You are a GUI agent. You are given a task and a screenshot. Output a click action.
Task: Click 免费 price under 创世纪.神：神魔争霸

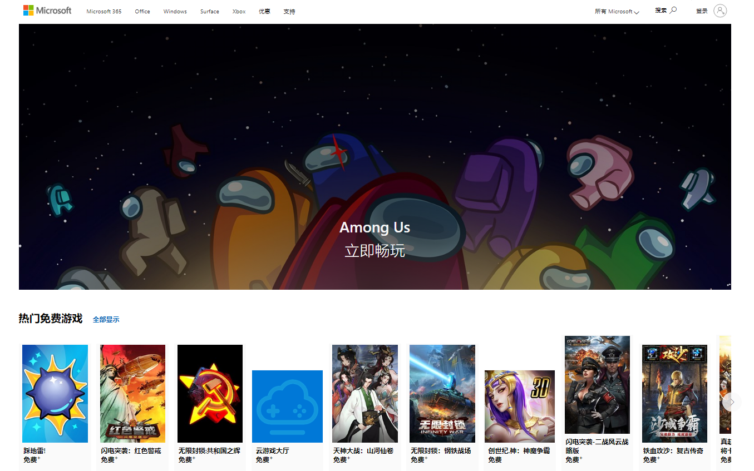[x=495, y=460]
